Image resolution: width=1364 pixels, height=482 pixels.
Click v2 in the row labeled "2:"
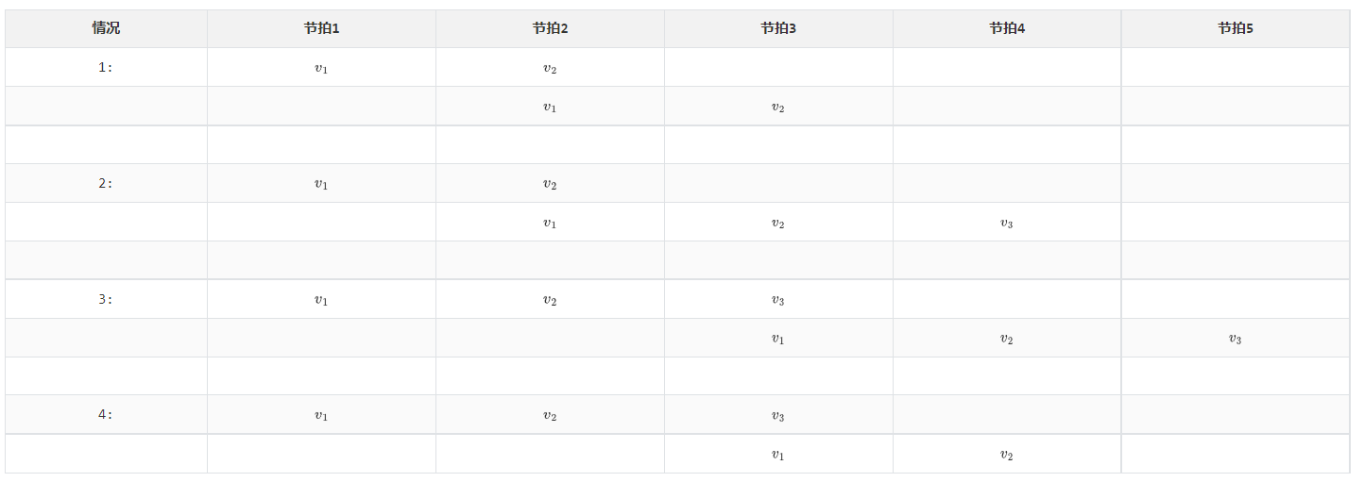click(550, 184)
